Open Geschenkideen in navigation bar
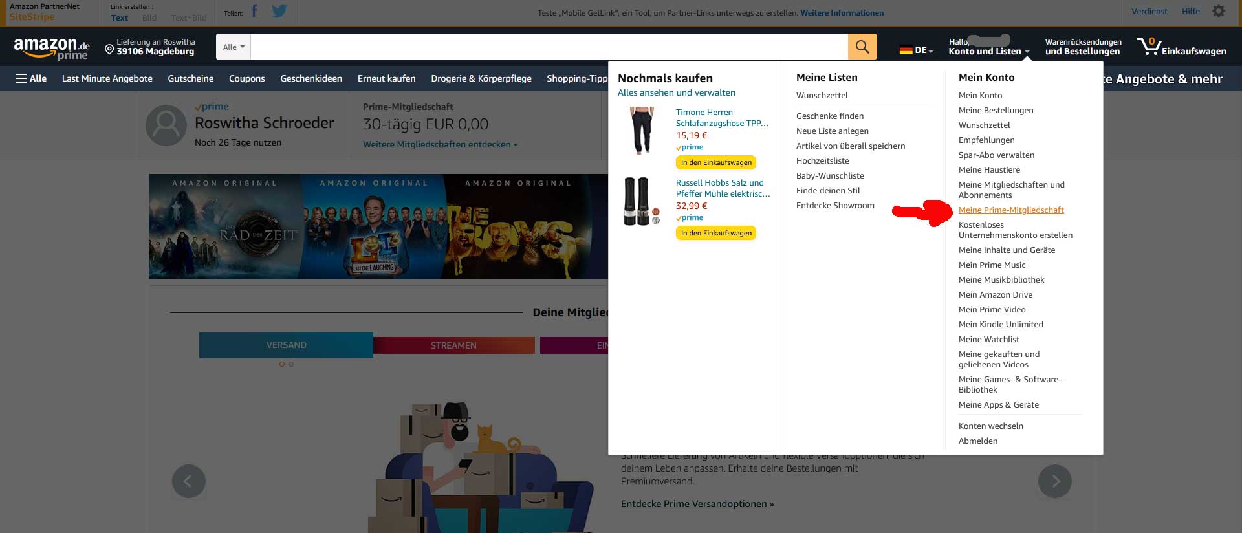Screen dimensions: 1242x533 [311, 78]
